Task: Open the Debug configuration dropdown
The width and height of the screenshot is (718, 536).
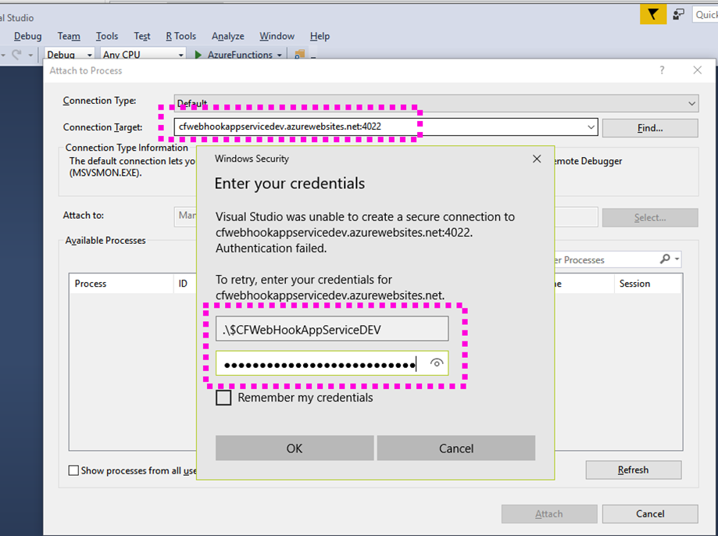Action: click(x=89, y=55)
